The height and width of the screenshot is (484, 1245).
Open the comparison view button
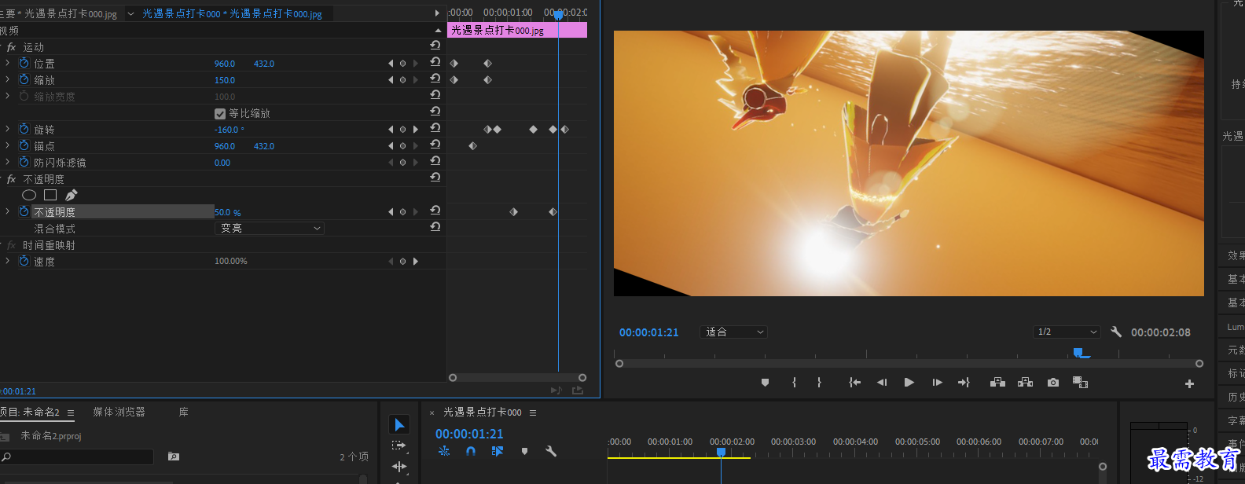(1081, 383)
